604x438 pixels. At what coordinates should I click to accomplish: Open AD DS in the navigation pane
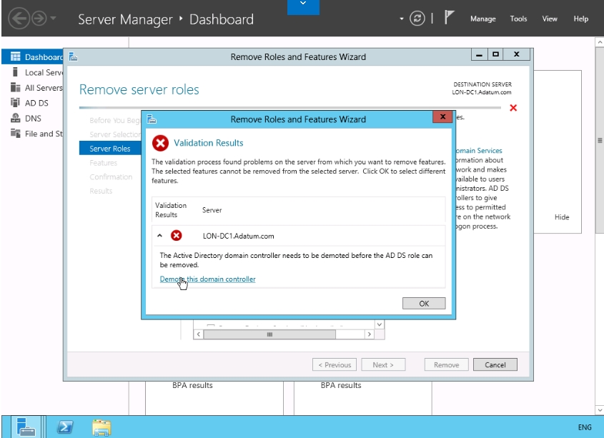tap(32, 103)
